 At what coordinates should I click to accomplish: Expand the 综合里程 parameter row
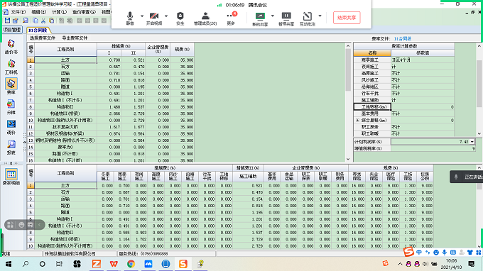pos(357,121)
